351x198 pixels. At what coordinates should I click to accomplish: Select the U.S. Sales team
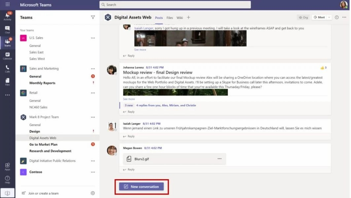click(36, 38)
